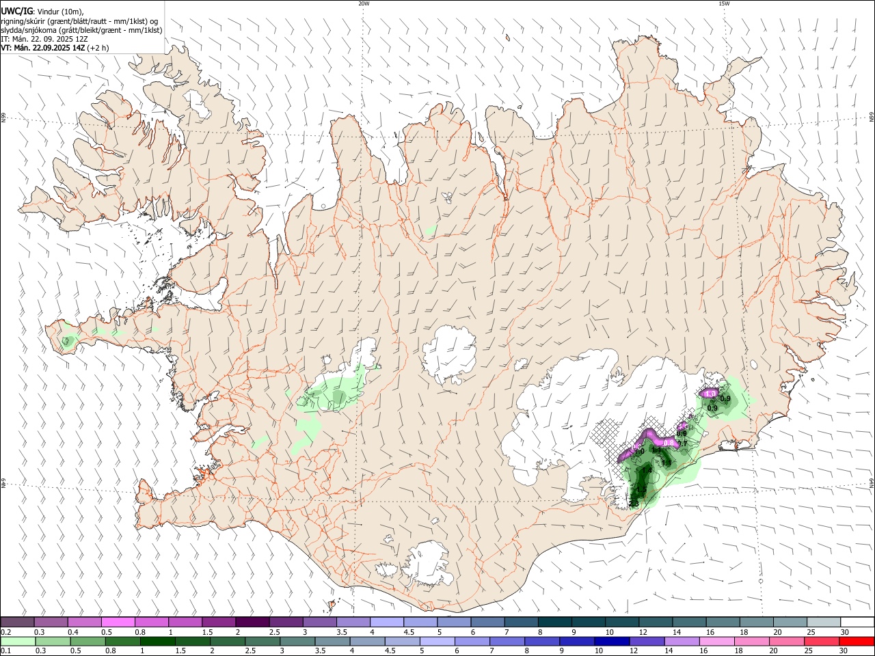Select the top-row swatch between 14 and 16
This screenshot has height=656, width=875.
point(690,623)
